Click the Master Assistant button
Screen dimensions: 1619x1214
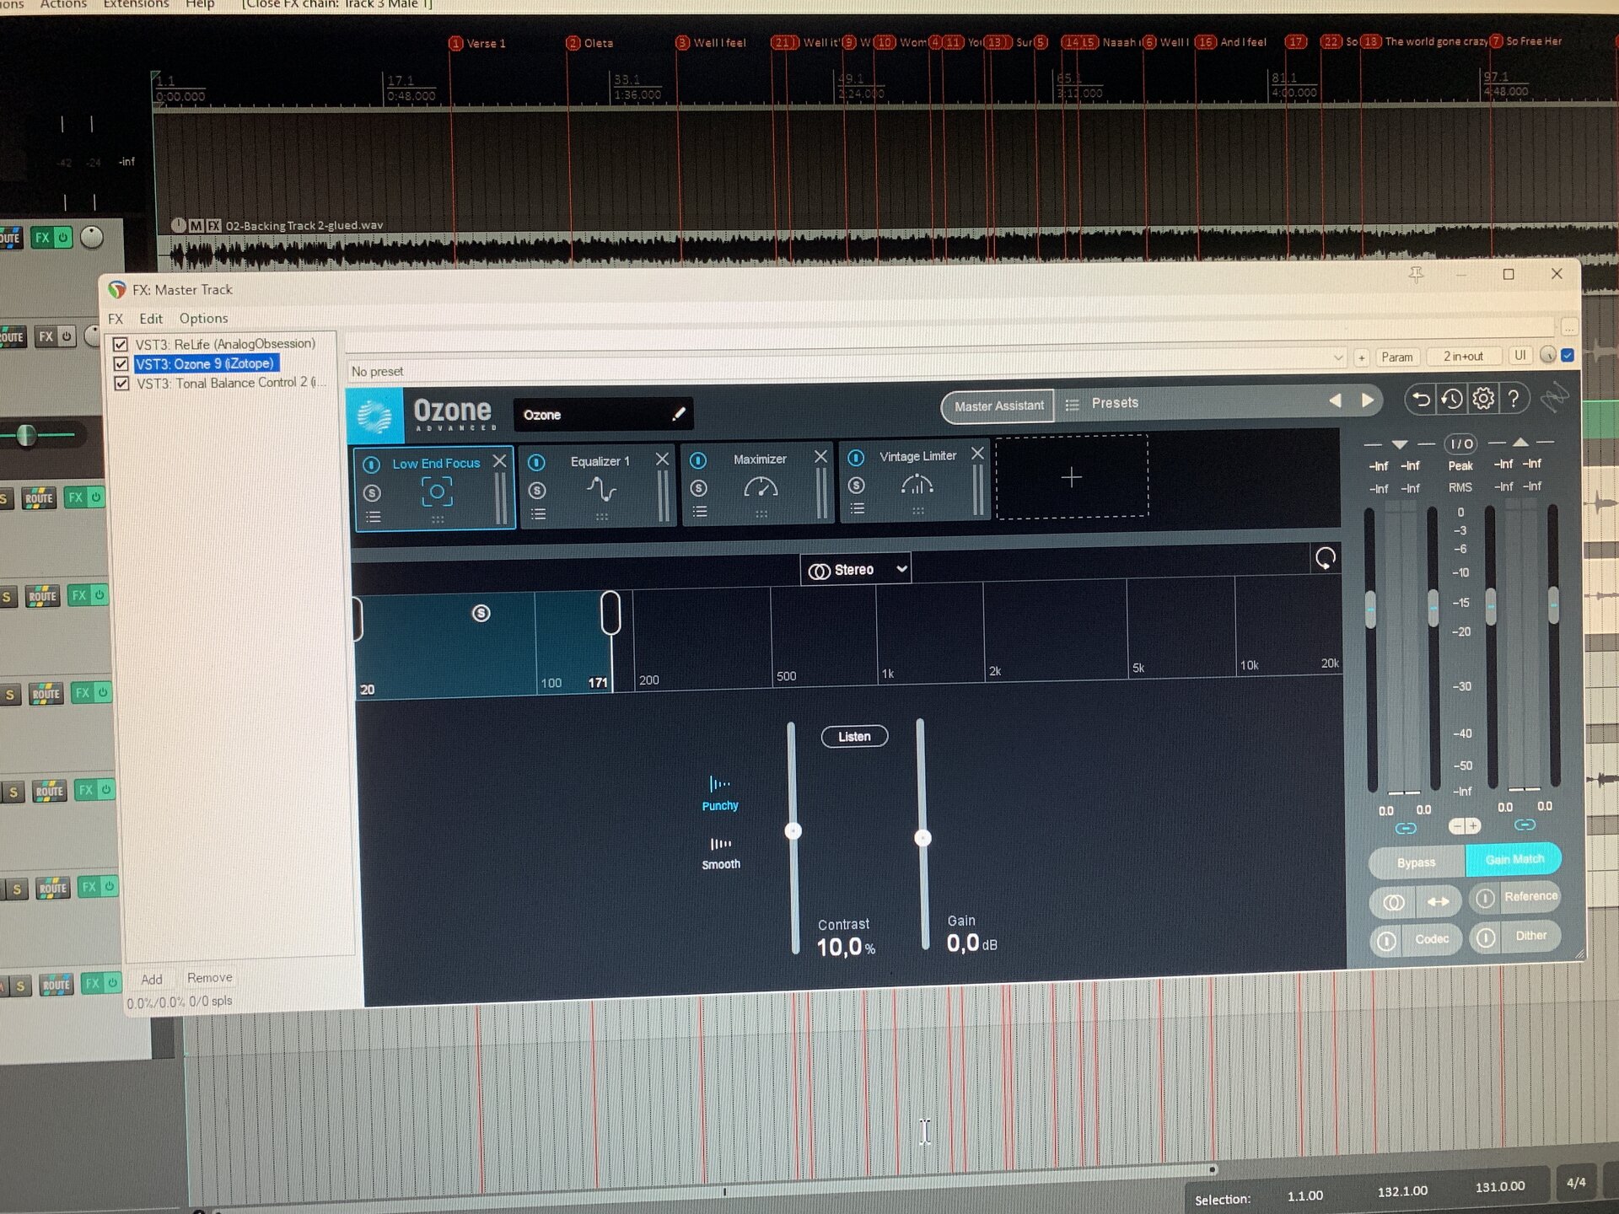tap(998, 406)
